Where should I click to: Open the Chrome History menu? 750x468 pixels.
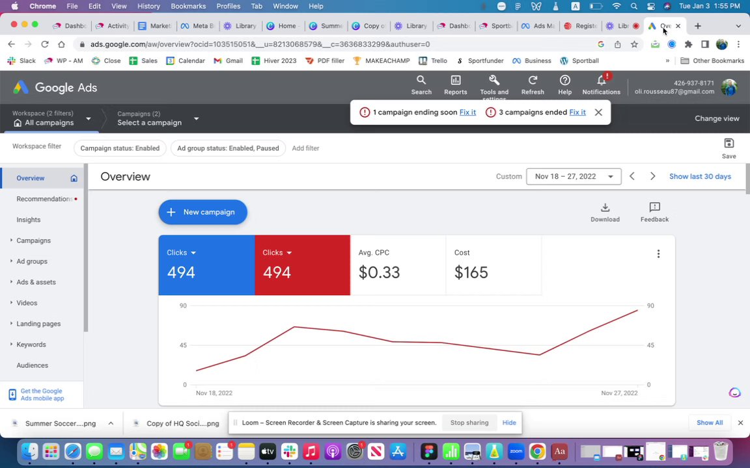click(148, 6)
